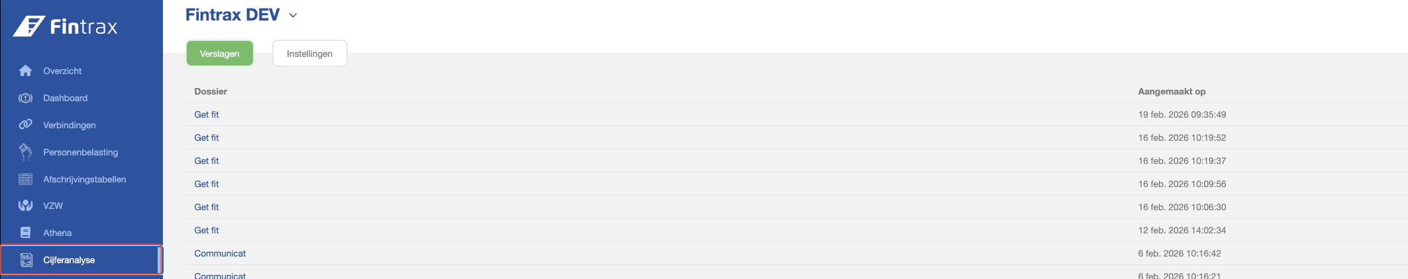
Task: Open the Get fit dossier created 12 feb. 2026
Action: coord(207,230)
